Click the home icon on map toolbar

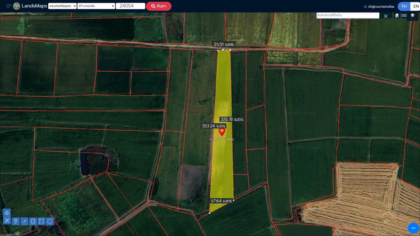[x=397, y=15]
